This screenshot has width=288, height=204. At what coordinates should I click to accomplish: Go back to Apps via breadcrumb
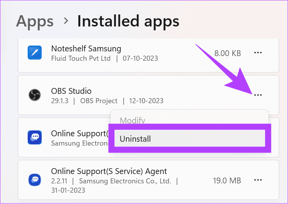coord(35,22)
